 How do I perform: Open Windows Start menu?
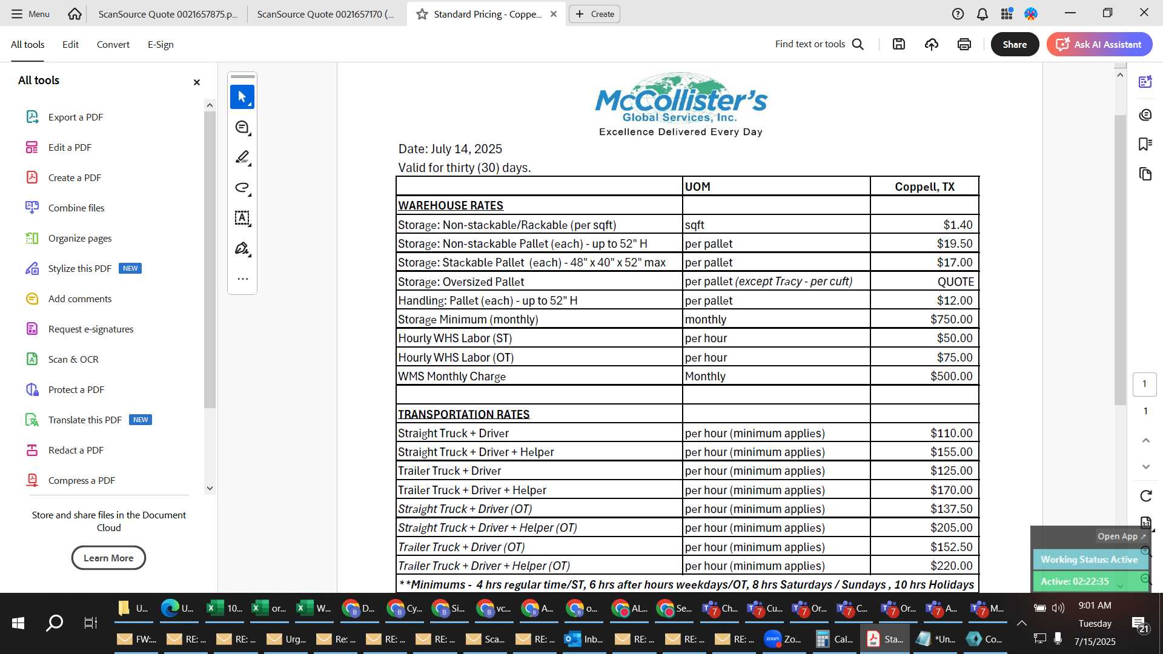(x=18, y=623)
